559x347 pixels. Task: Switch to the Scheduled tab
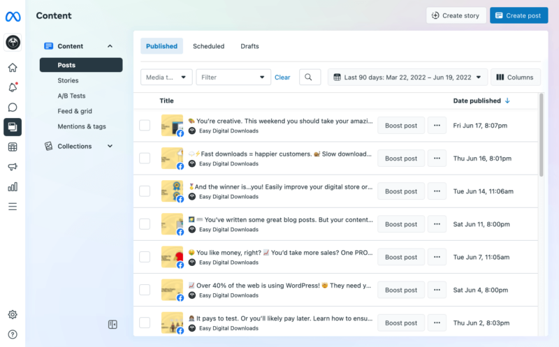[208, 46]
